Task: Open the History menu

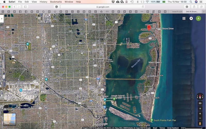Action: (x=43, y=2)
